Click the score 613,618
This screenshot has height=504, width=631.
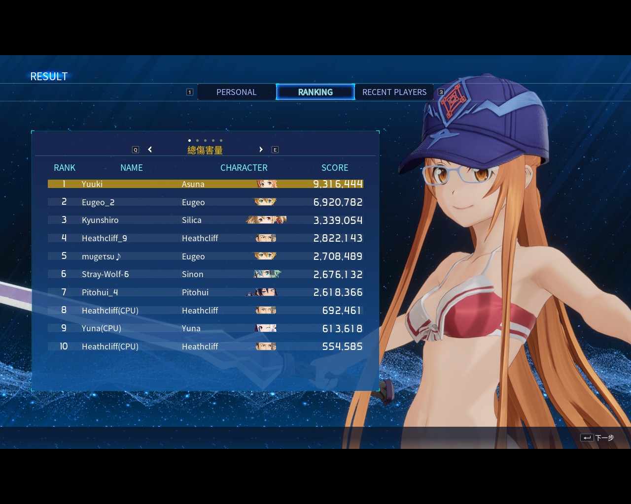[x=343, y=328]
